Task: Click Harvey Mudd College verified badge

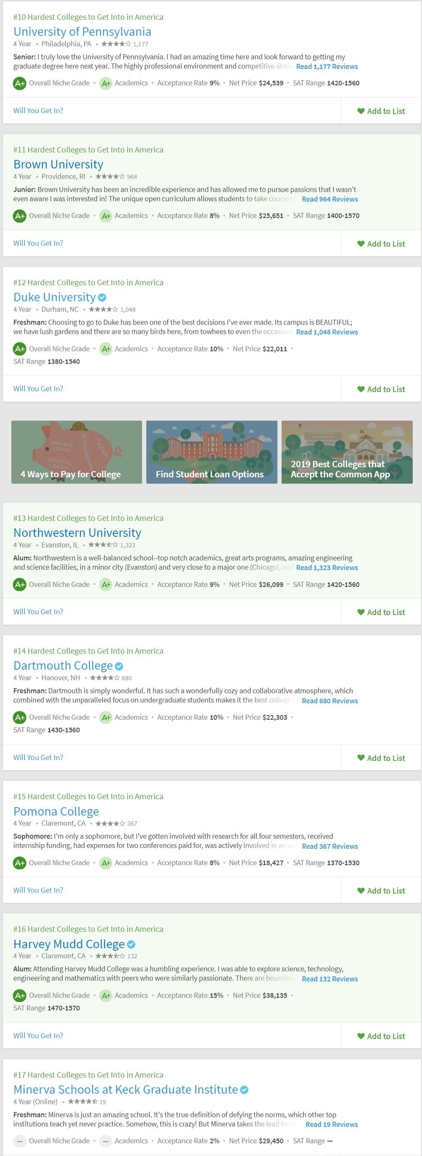Action: [131, 944]
